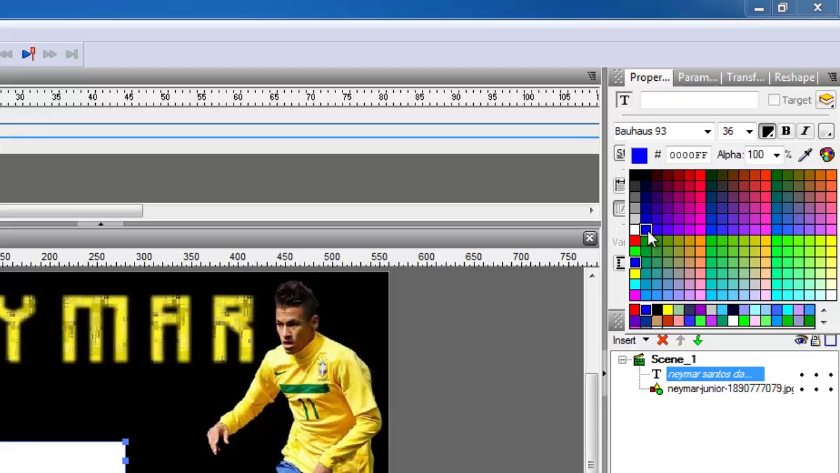Screen dimensions: 840x473
Task: Toggle Italic text formatting
Action: click(x=805, y=131)
